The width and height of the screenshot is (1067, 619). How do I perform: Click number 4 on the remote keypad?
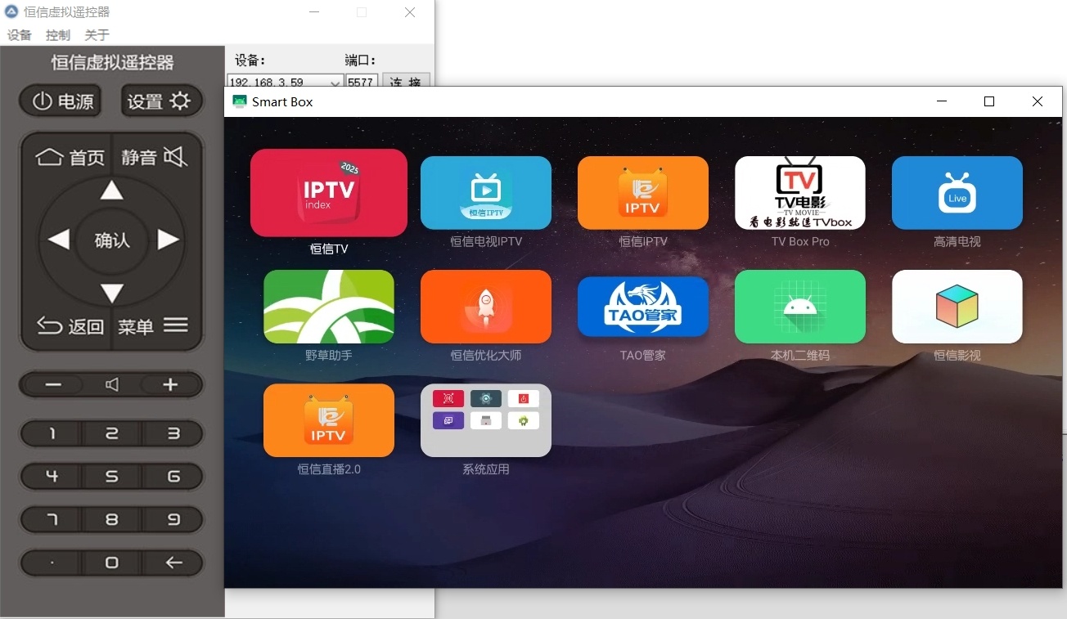click(52, 477)
